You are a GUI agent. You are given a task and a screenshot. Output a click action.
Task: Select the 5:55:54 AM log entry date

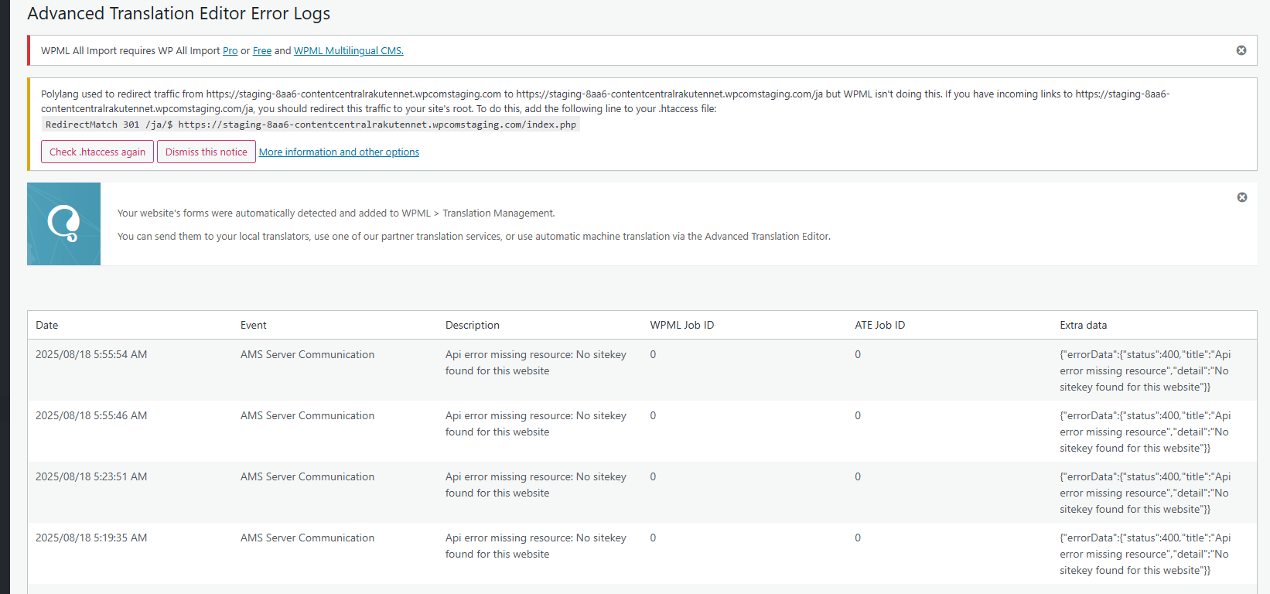[x=91, y=355]
